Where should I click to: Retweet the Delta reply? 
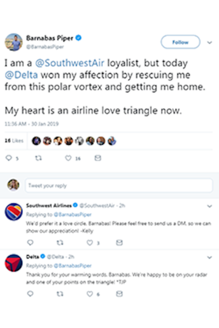(x=60, y=294)
